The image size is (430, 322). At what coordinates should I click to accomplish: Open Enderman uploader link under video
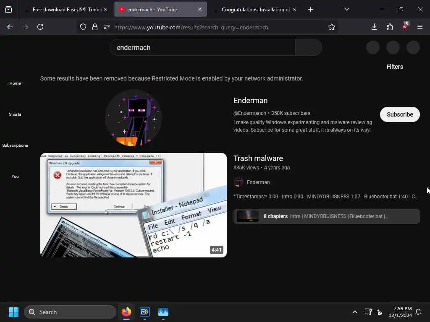[258, 182]
